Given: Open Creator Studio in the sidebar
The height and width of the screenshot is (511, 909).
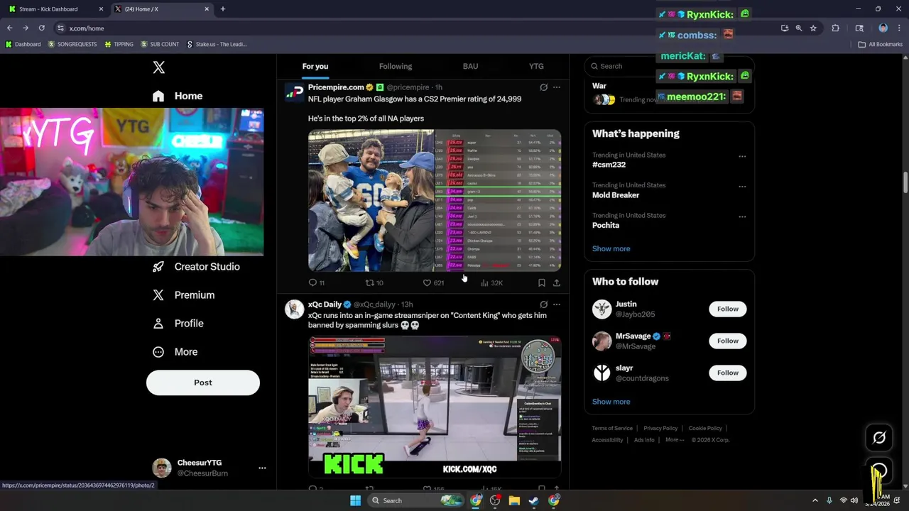Looking at the screenshot, I should (x=197, y=267).
